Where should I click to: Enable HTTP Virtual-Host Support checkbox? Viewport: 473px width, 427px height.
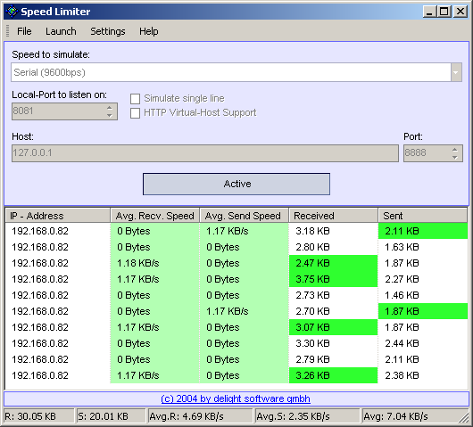pyautogui.click(x=135, y=113)
